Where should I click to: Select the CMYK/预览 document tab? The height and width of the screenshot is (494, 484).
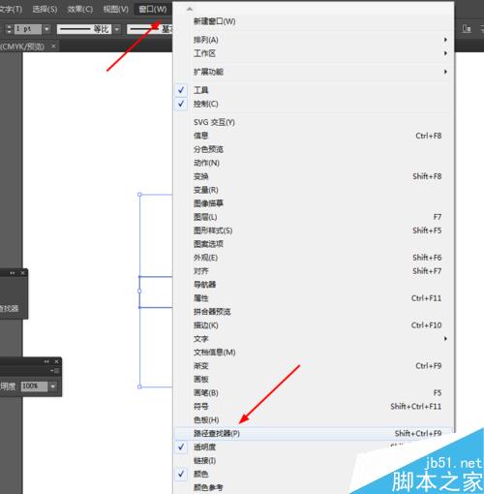tap(22, 46)
